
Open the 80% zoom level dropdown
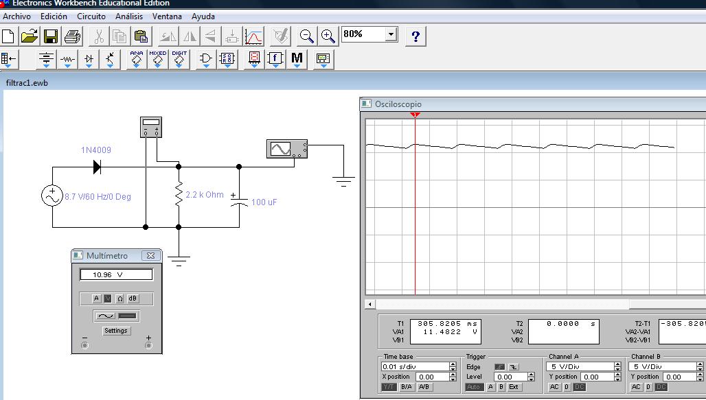(391, 34)
